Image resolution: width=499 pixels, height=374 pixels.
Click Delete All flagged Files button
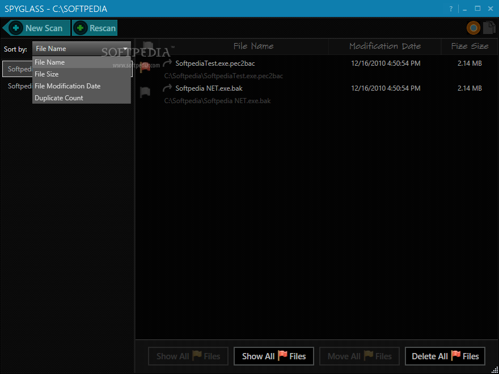[445, 356]
